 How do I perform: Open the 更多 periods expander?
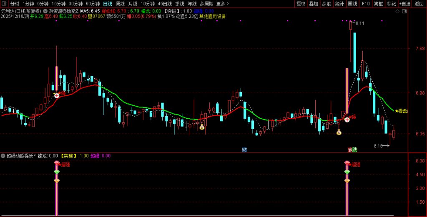coord(222,4)
